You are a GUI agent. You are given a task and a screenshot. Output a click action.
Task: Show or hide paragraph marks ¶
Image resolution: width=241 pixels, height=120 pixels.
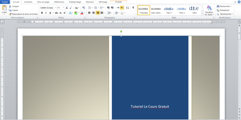(x=133, y=8)
